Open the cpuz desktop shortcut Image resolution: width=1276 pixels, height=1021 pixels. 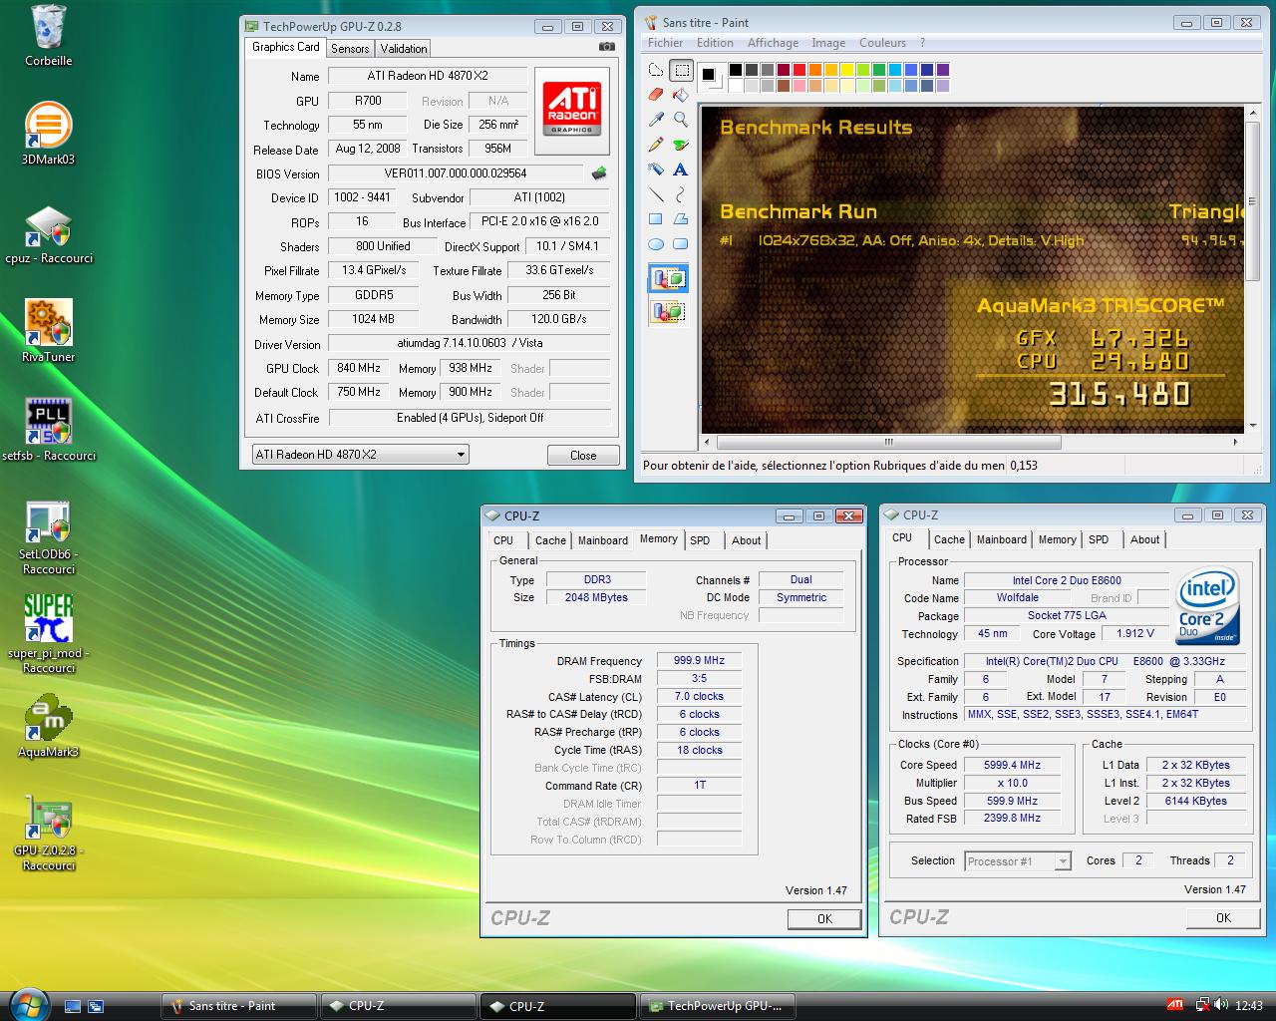[48, 235]
